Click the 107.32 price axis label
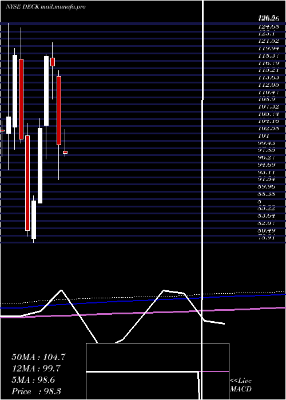This screenshot has height=400, width=286. click(269, 107)
